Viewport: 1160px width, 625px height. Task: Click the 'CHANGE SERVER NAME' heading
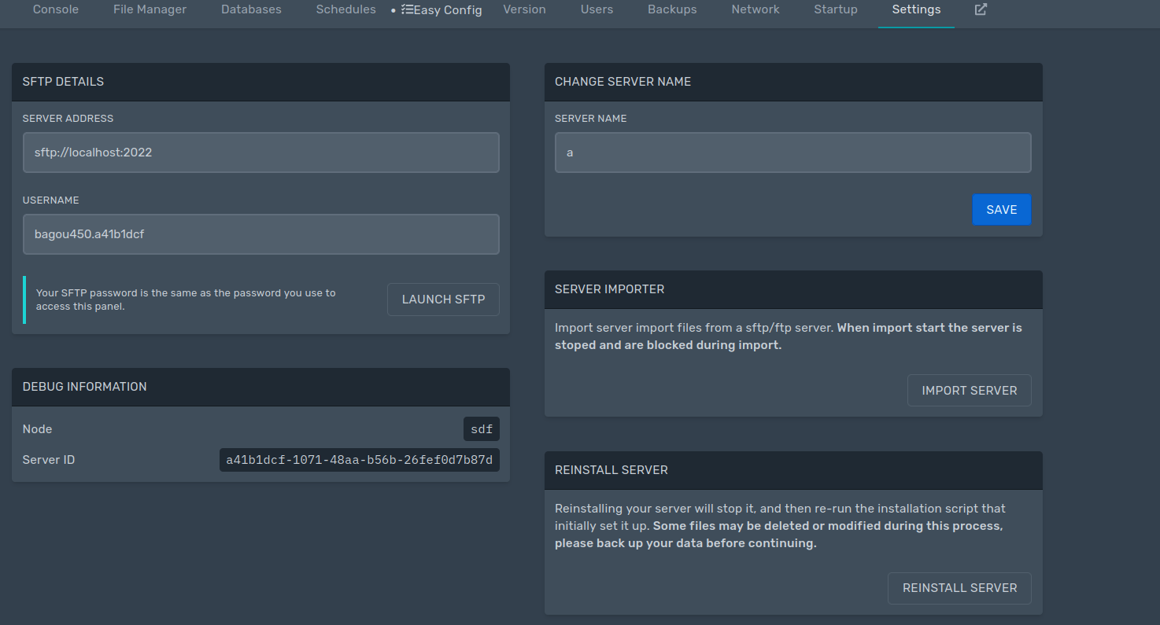pos(622,82)
